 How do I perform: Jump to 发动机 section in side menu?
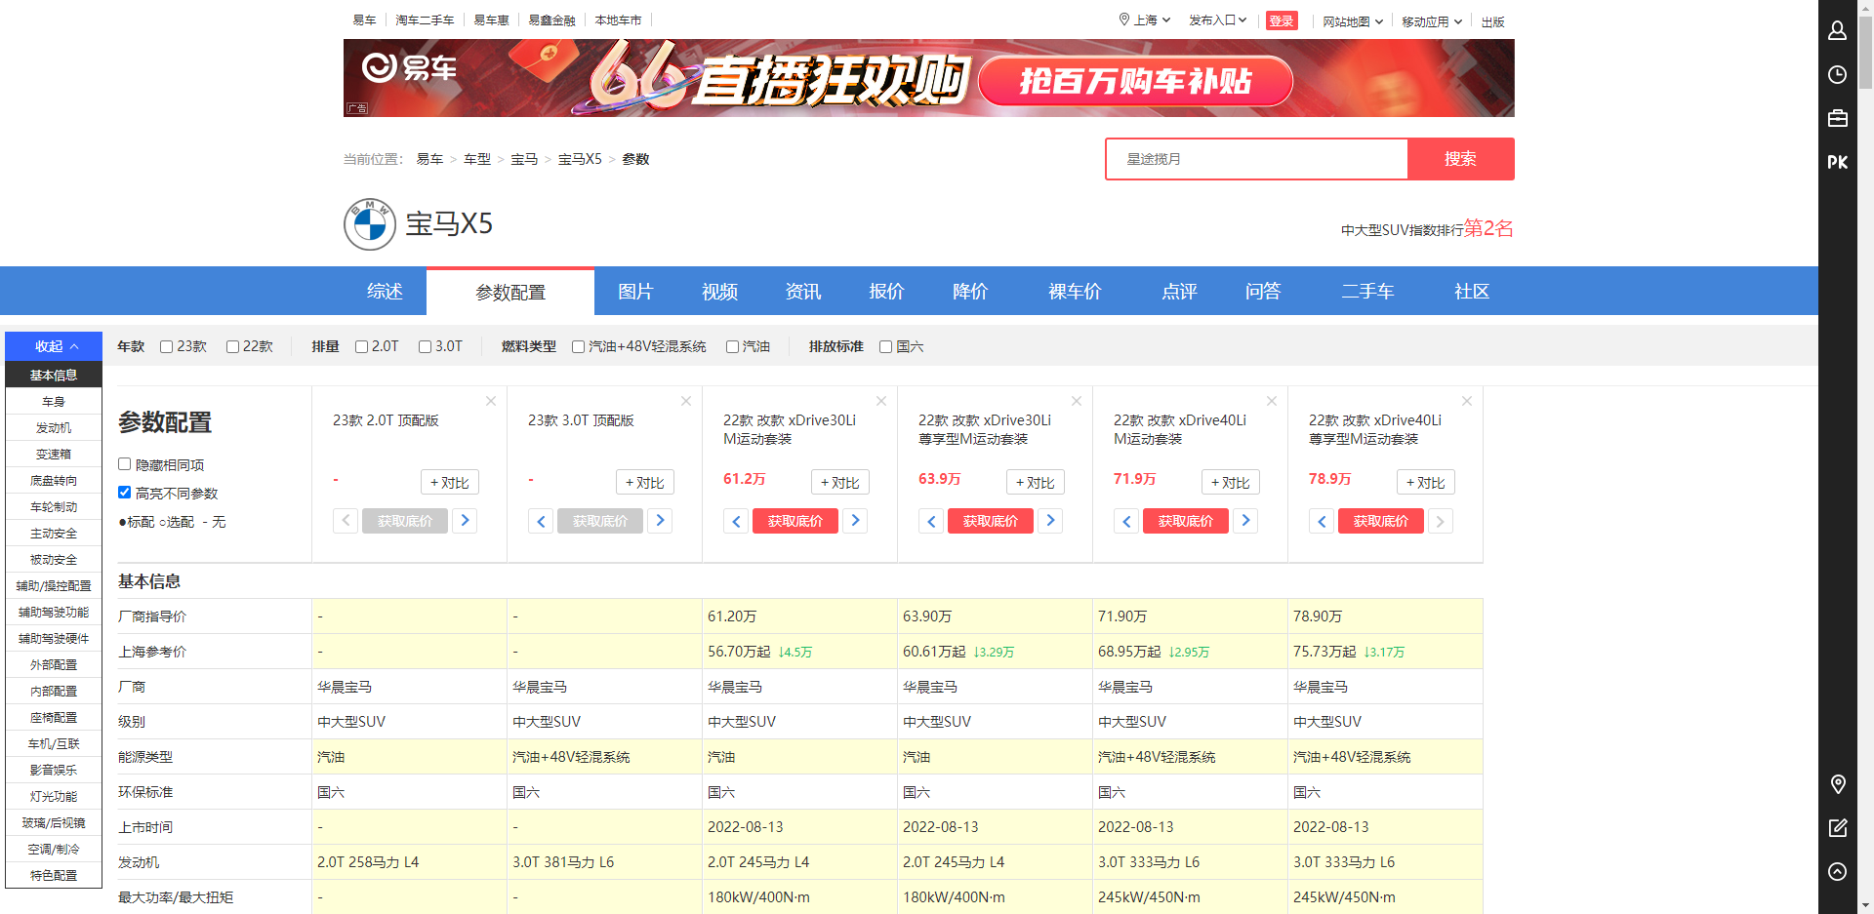(54, 428)
